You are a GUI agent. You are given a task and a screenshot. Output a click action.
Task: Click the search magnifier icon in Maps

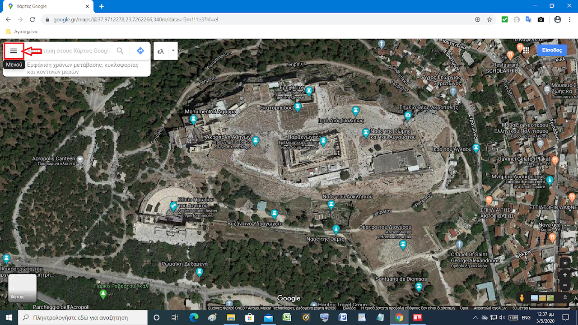point(120,51)
